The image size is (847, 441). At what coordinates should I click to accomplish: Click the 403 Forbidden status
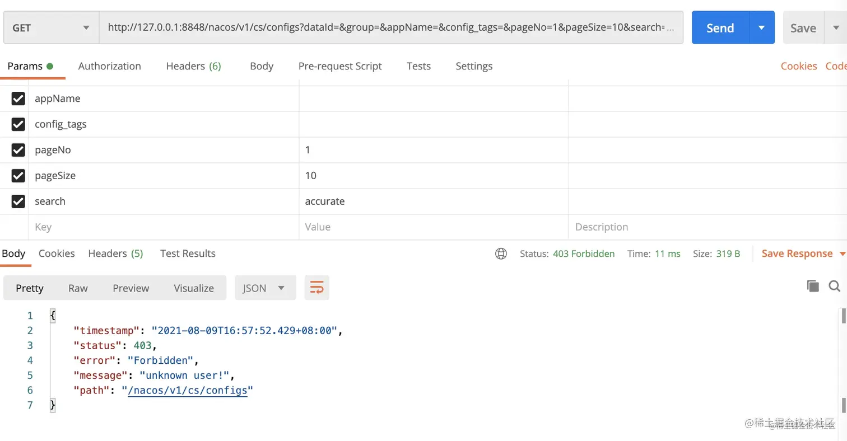[584, 254]
